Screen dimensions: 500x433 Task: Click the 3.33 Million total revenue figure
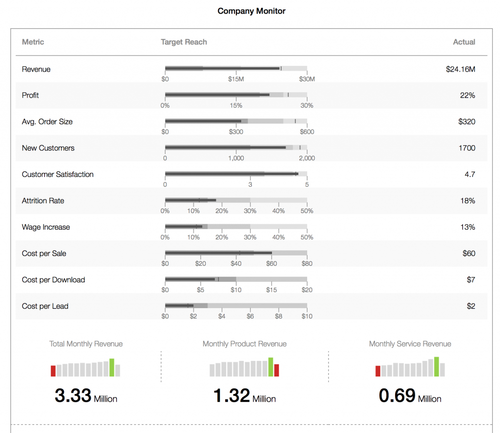point(86,396)
